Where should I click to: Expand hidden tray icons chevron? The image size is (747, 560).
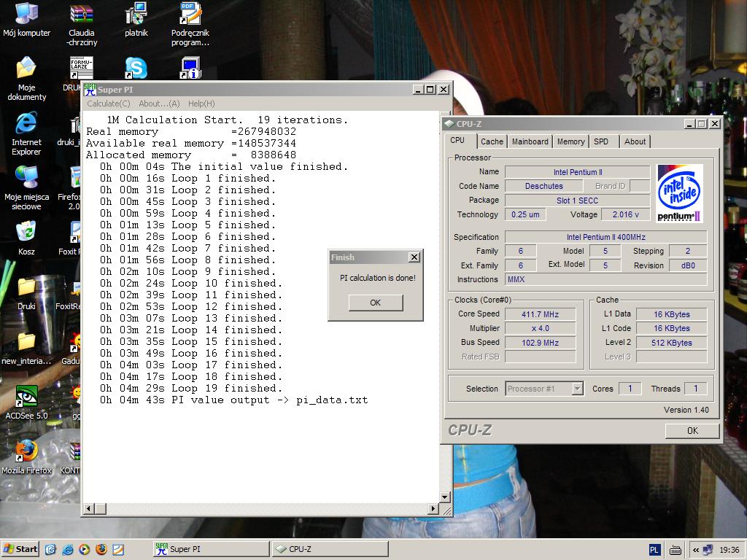click(x=696, y=550)
